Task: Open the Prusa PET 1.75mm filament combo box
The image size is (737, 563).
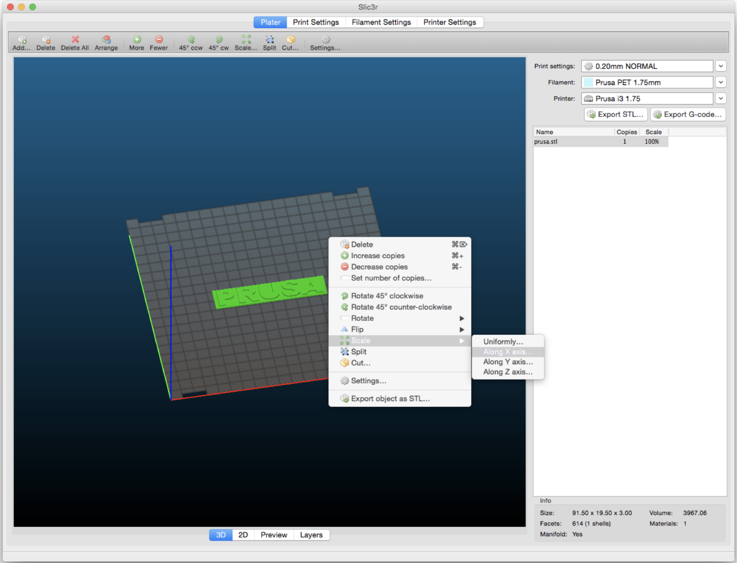Action: tap(647, 83)
